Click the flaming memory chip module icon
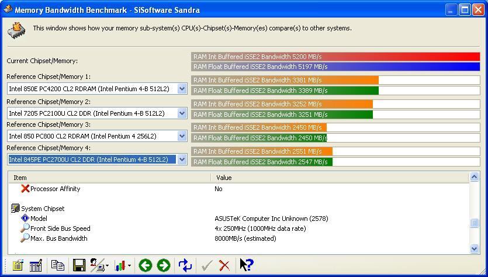The width and height of the screenshot is (488, 277). pos(16,30)
